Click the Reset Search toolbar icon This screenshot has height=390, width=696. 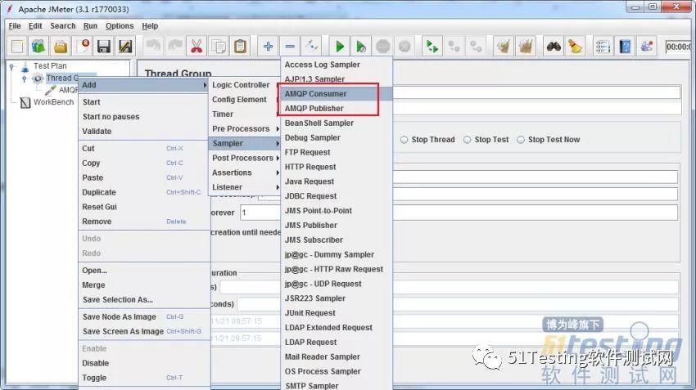click(x=576, y=46)
